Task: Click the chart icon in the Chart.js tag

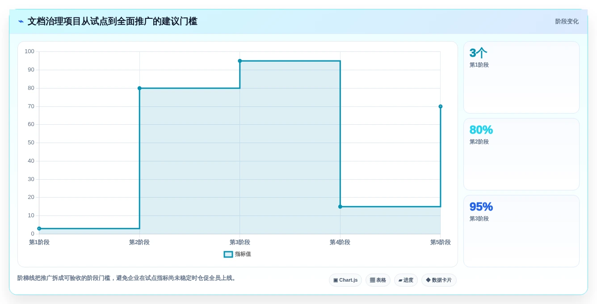Action: 336,280
